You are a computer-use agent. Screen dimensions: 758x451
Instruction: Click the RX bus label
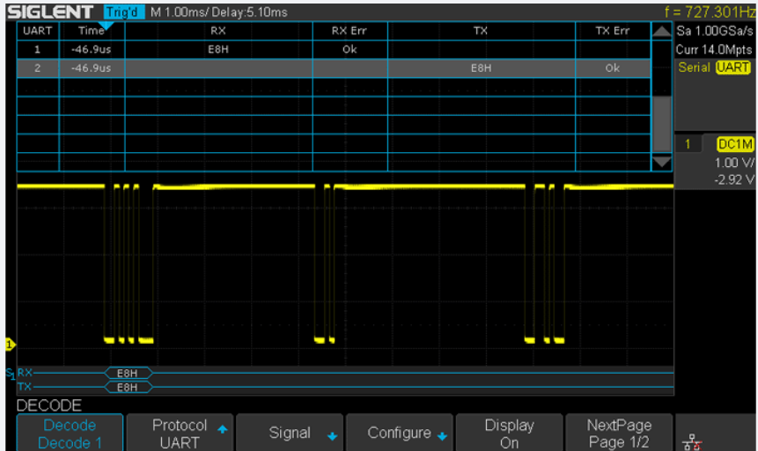[x=25, y=372]
